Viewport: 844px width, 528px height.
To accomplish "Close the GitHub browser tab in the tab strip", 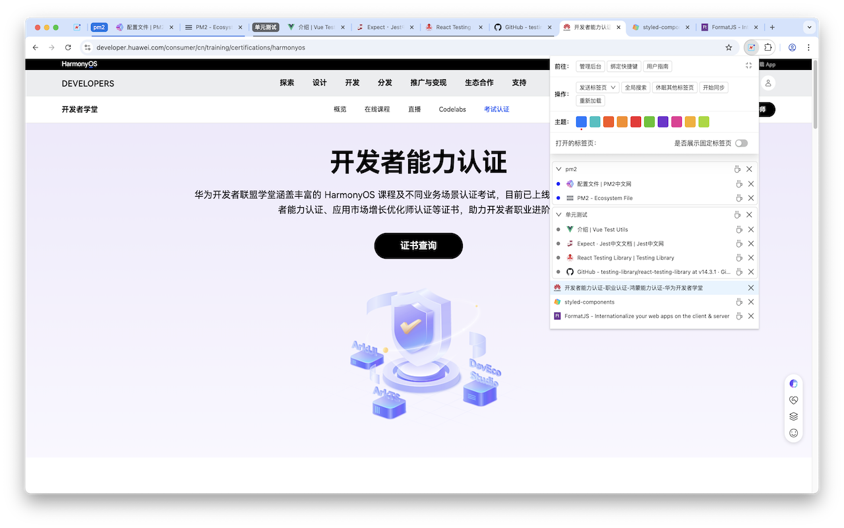I will pos(549,27).
